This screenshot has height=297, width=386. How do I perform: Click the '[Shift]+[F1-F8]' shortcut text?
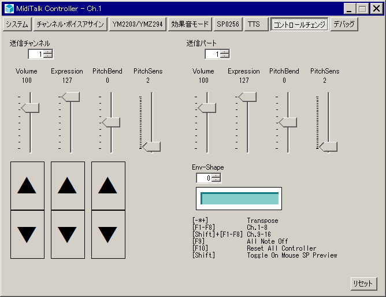point(218,234)
